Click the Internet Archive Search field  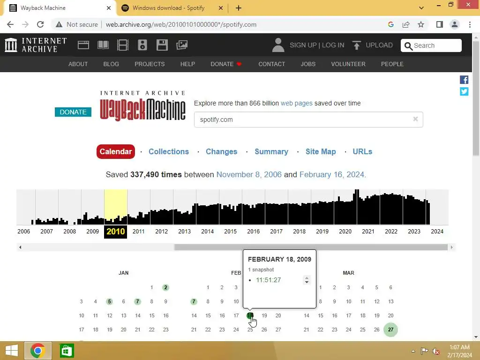431,45
